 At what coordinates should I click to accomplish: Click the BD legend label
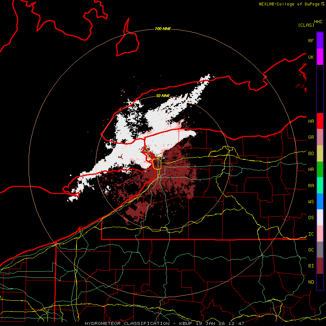(x=311, y=154)
